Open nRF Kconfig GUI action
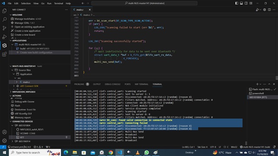Viewport: 278px width, 156px height. pyautogui.click(x=23, y=114)
